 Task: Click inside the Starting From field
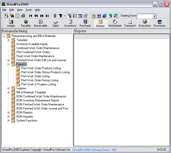[x=145, y=16]
